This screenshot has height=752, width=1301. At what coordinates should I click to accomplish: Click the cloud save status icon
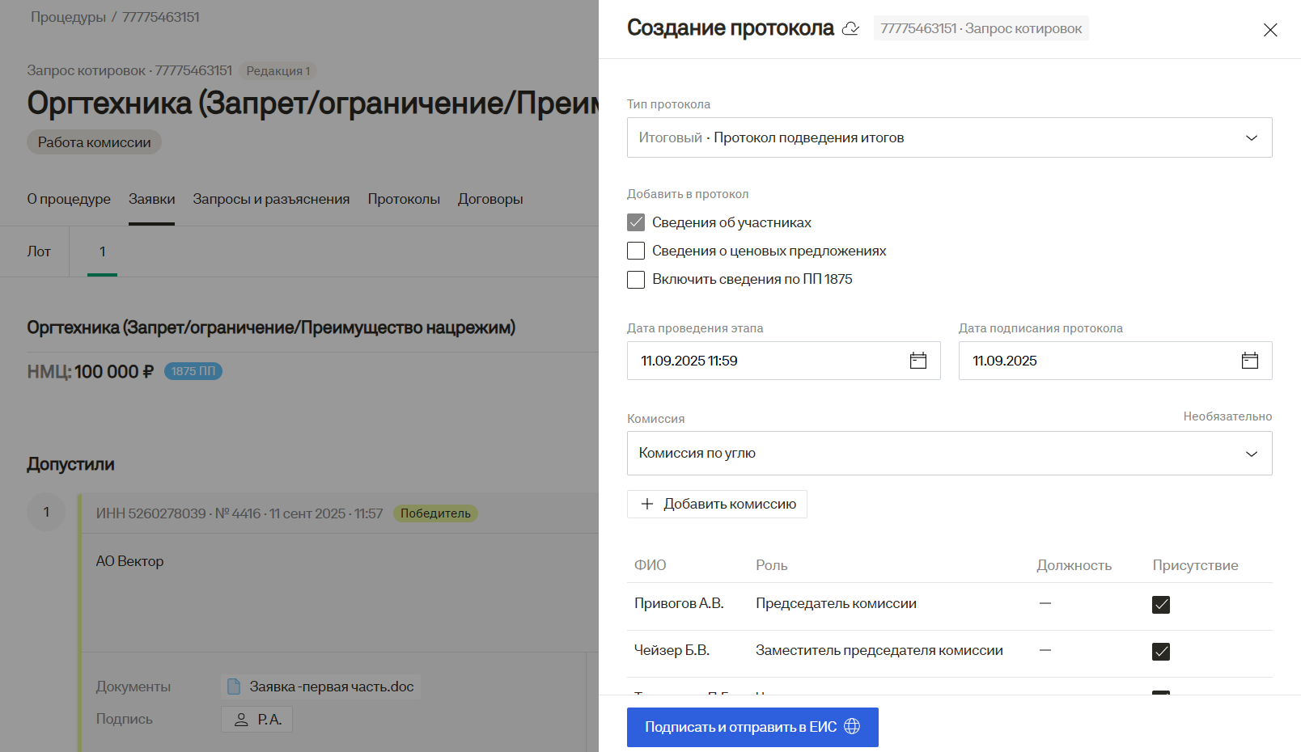pos(850,29)
